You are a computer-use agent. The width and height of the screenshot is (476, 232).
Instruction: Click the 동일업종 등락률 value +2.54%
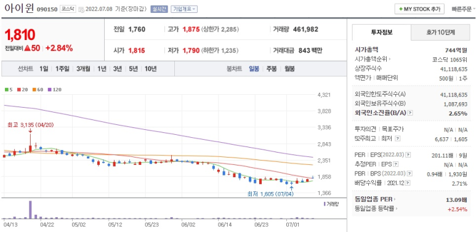pos(458,209)
